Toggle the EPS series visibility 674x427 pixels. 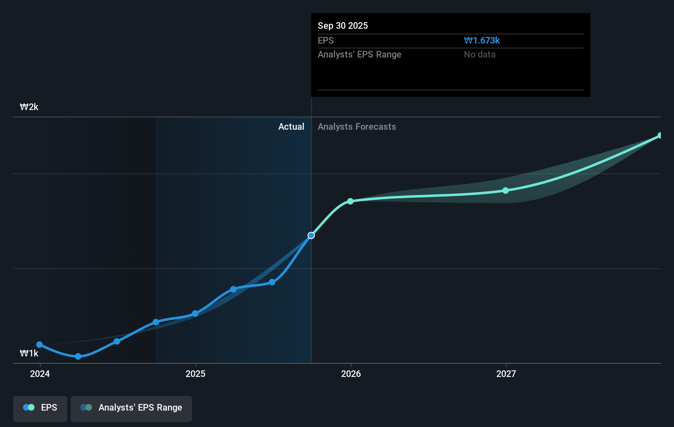(40, 409)
